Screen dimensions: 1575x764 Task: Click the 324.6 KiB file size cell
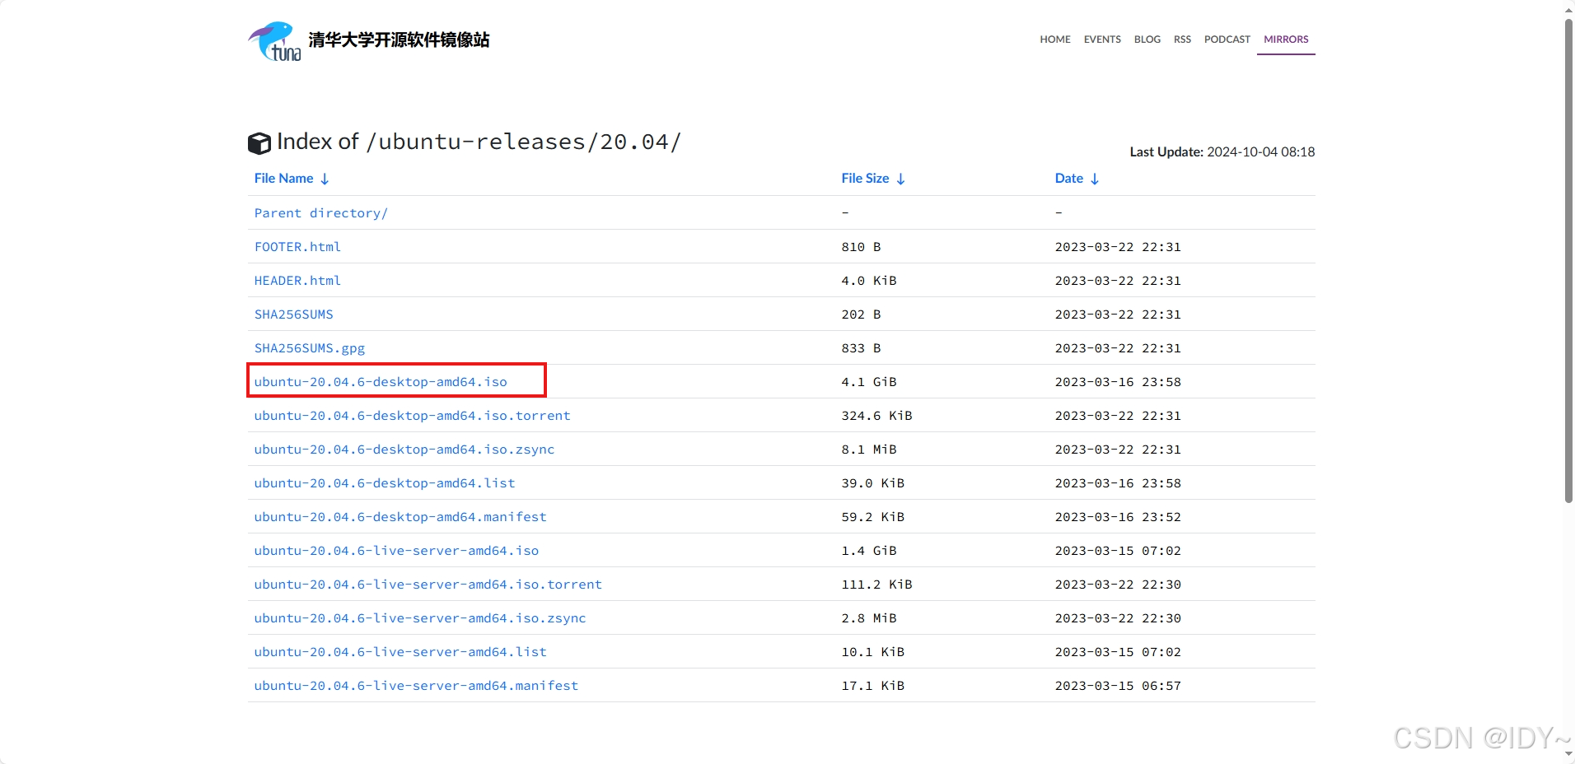click(x=876, y=416)
